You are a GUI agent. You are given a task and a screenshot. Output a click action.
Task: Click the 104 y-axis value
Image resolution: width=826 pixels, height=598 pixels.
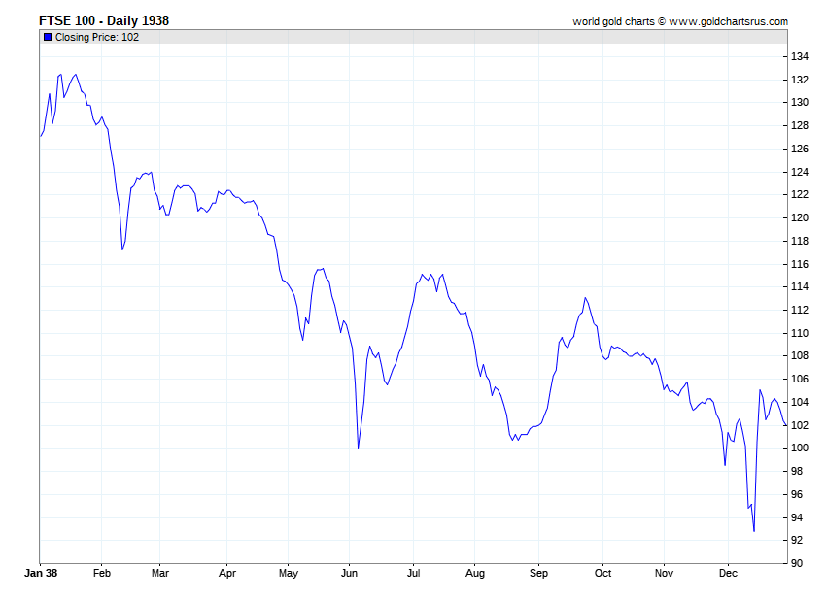tap(800, 402)
